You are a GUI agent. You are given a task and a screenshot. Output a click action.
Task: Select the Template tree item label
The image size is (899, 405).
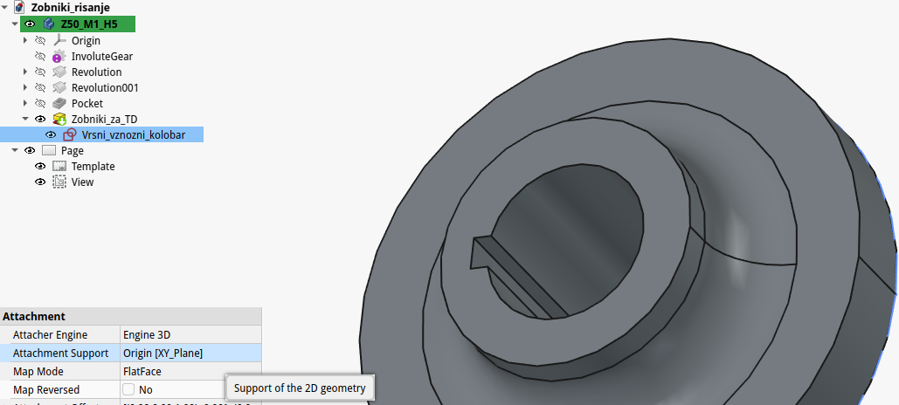click(x=93, y=166)
